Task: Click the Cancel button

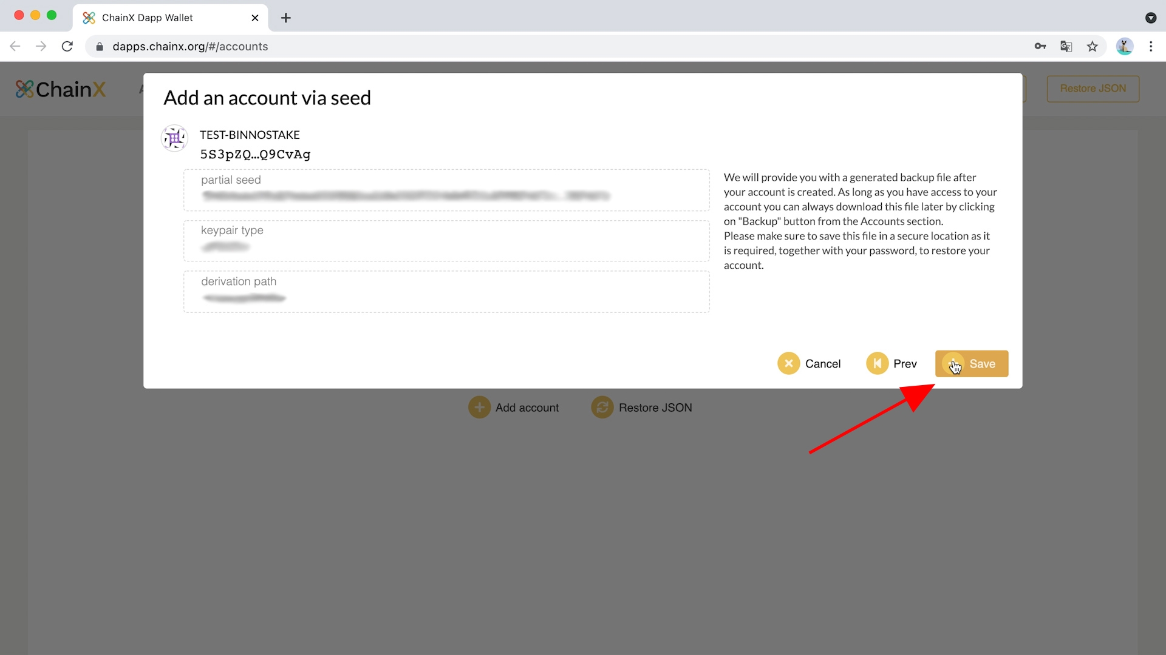Action: point(810,363)
